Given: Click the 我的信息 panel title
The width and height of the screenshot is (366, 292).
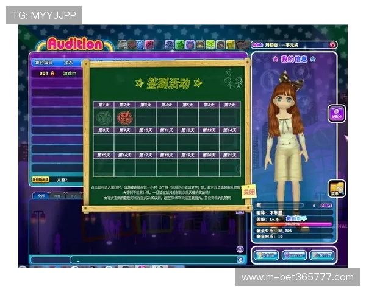Looking at the screenshot, I should coord(294,59).
